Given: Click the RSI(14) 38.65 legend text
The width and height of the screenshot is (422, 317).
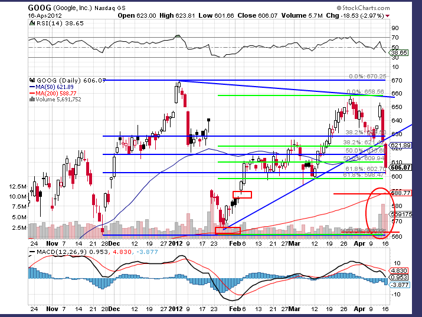Looking at the screenshot, I should (x=60, y=24).
